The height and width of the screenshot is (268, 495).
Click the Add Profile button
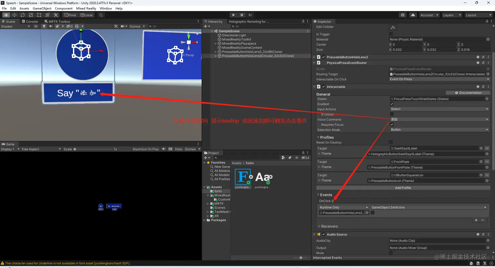tap(403, 188)
